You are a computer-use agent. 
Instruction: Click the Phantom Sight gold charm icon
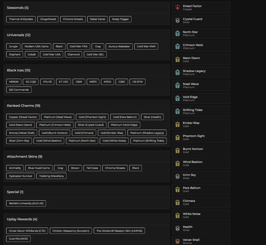(177, 137)
